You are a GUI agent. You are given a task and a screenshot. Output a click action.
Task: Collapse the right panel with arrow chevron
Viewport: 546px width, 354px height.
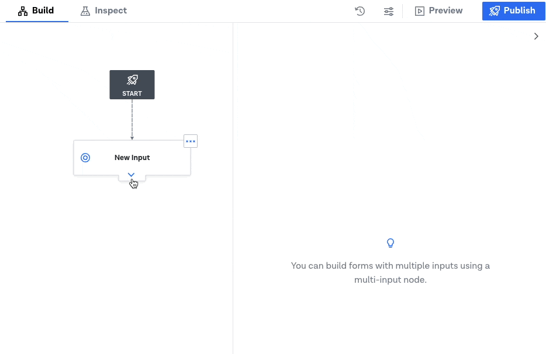(536, 36)
